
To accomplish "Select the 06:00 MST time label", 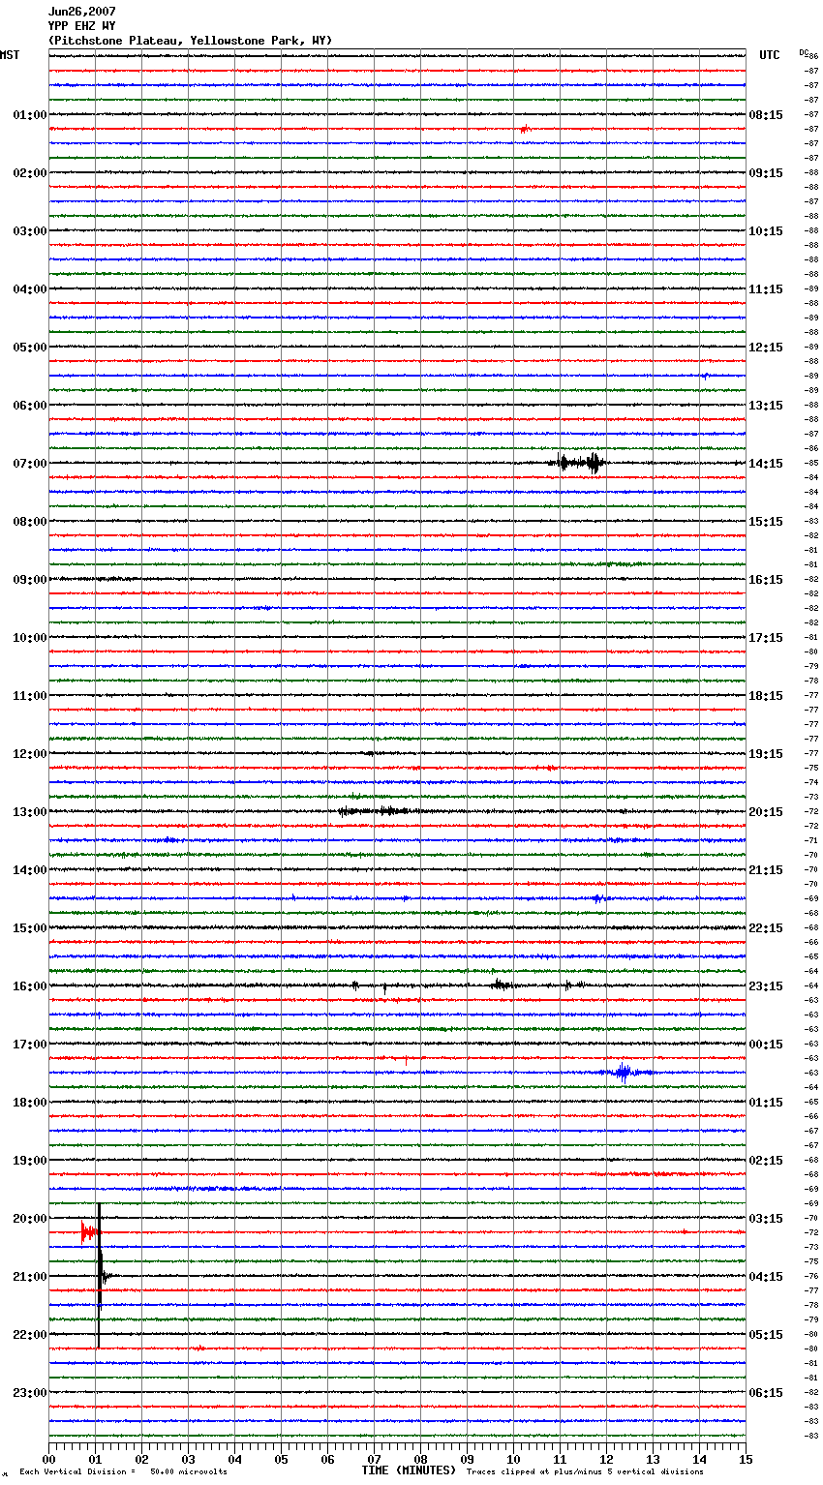I will 30,406.
